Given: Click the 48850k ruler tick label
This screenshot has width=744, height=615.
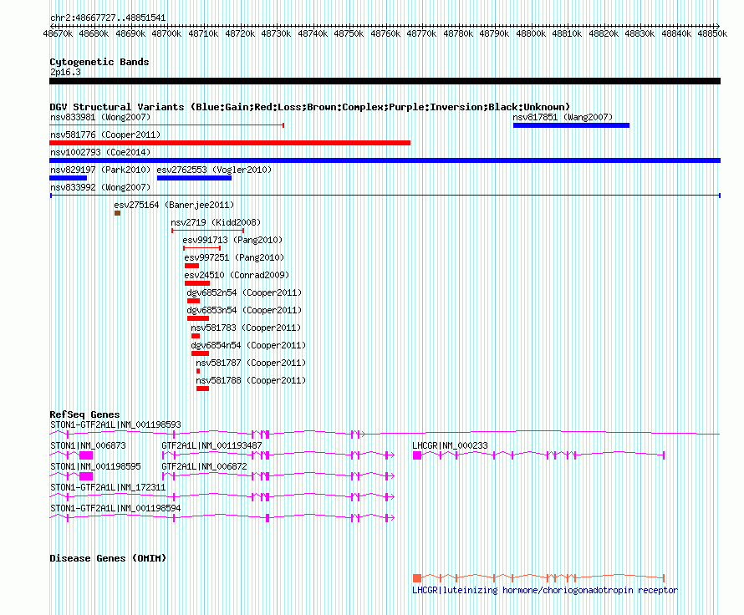Looking at the screenshot, I should tap(712, 33).
